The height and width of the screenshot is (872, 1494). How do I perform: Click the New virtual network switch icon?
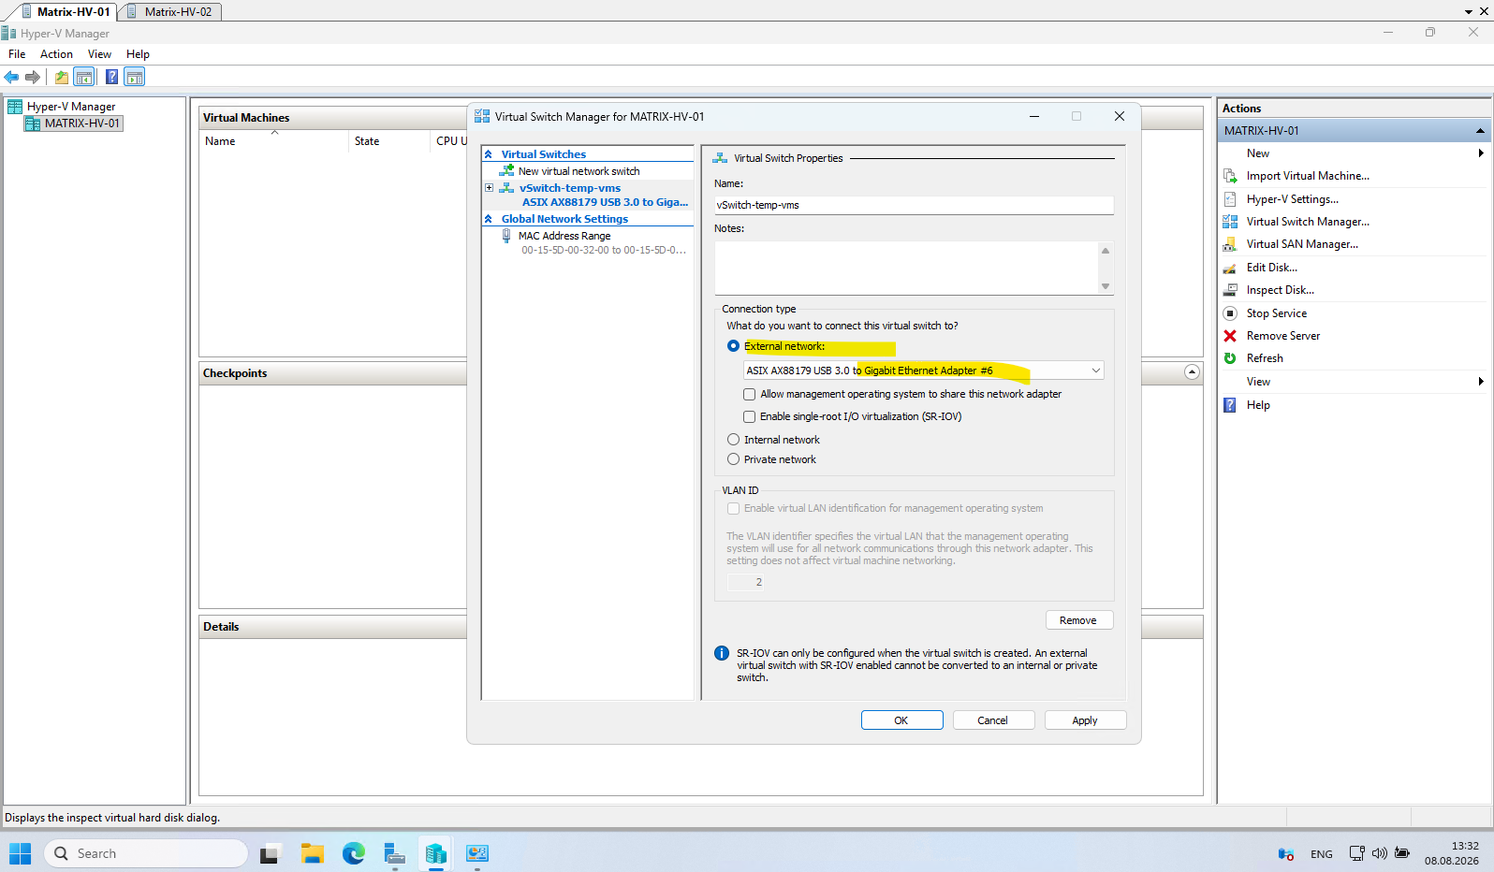tap(506, 171)
